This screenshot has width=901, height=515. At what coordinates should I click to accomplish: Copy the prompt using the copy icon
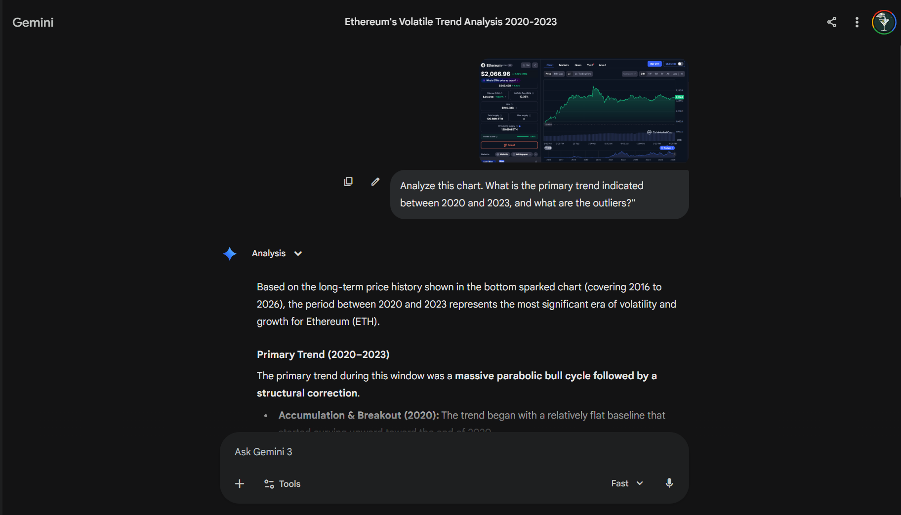pos(348,182)
